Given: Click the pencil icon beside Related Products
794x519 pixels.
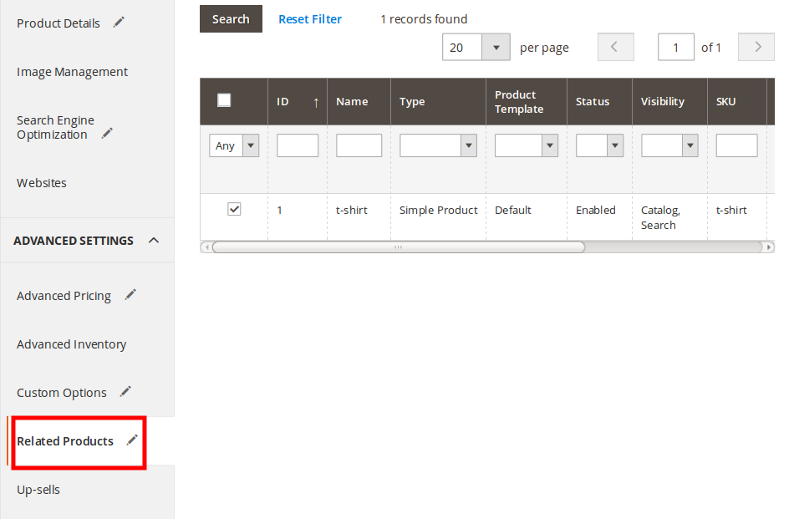Looking at the screenshot, I should 131,440.
